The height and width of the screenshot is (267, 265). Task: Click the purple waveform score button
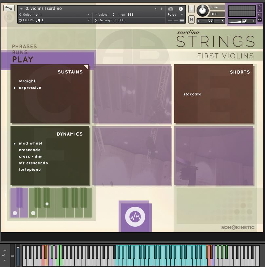(x=135, y=216)
